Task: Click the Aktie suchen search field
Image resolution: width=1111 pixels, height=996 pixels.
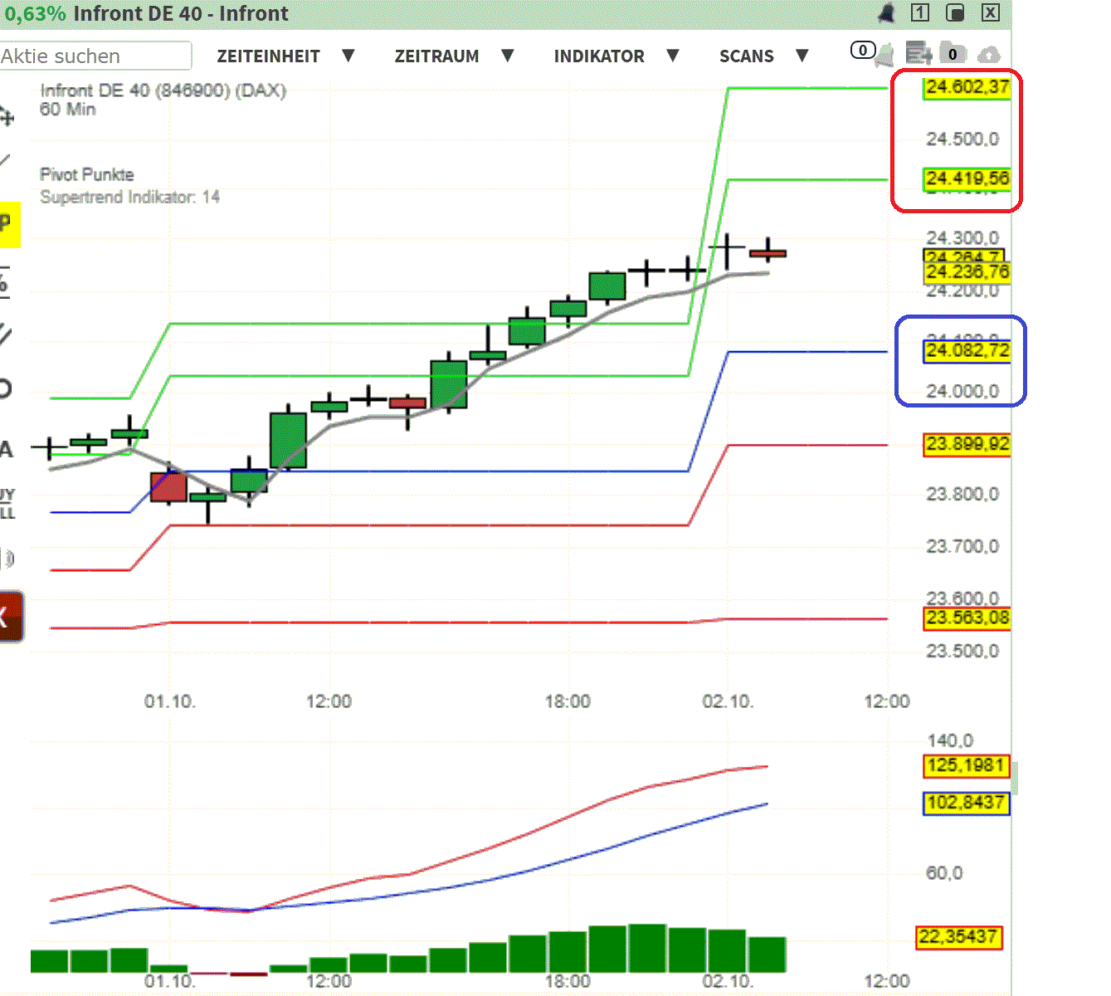Action: [95, 56]
